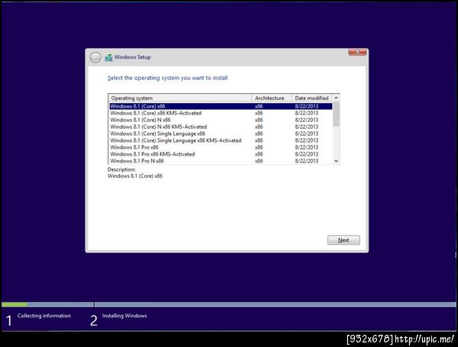Click the list scroll down arrow
The image size is (458, 347).
336,161
